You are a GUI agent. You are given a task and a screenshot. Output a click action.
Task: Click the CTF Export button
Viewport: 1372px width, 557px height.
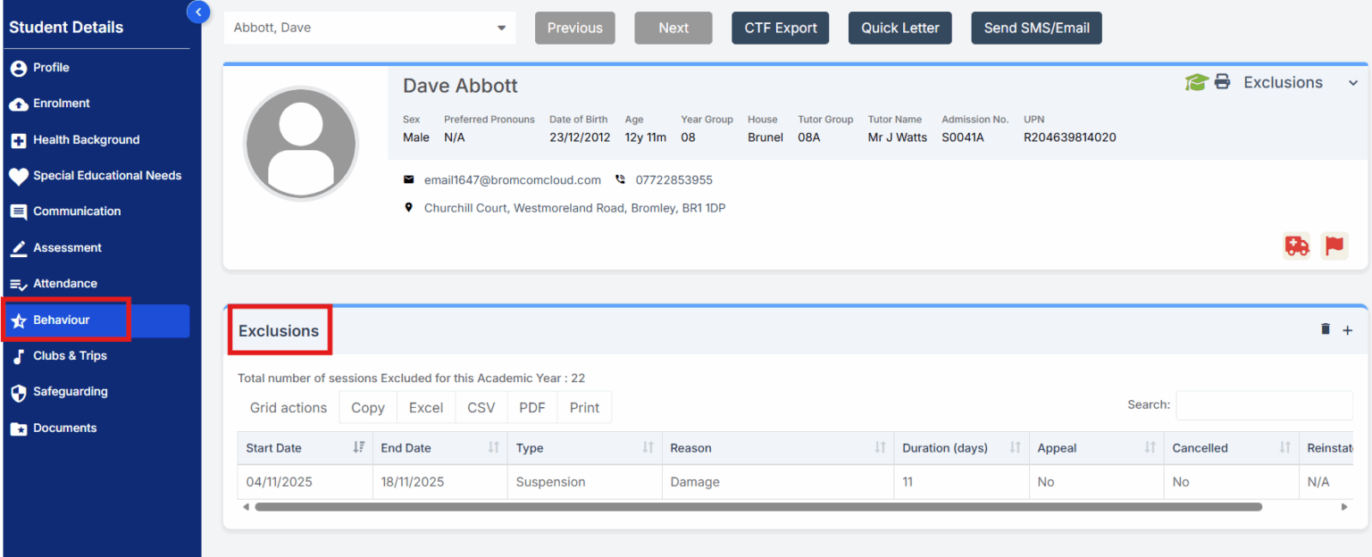[780, 28]
